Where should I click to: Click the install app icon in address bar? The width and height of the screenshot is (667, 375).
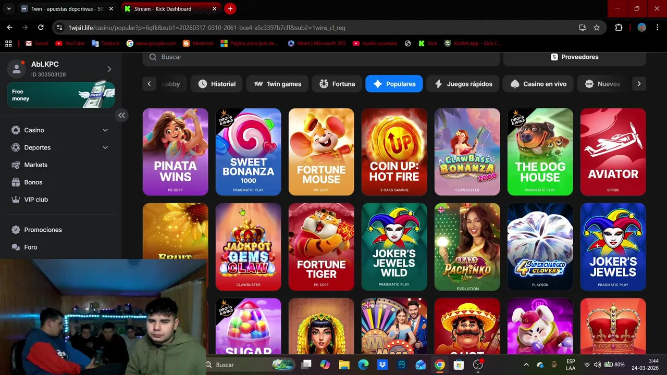pyautogui.click(x=583, y=28)
